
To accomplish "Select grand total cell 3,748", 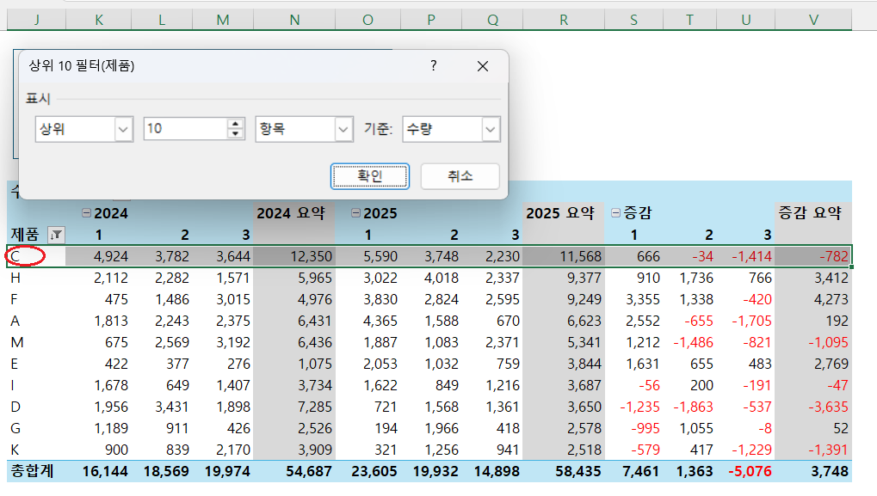I will tap(813, 471).
